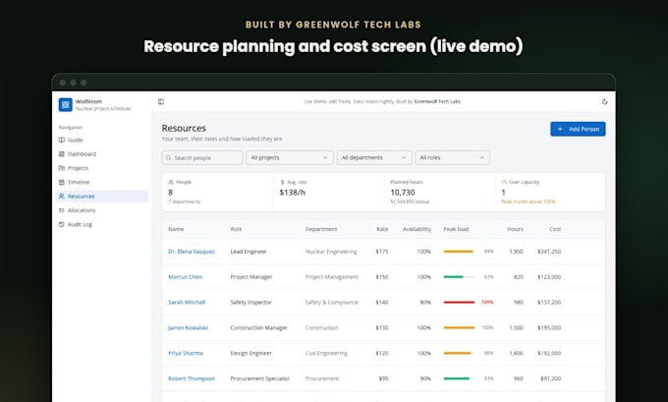Click the Dashboard grid icon

point(62,154)
